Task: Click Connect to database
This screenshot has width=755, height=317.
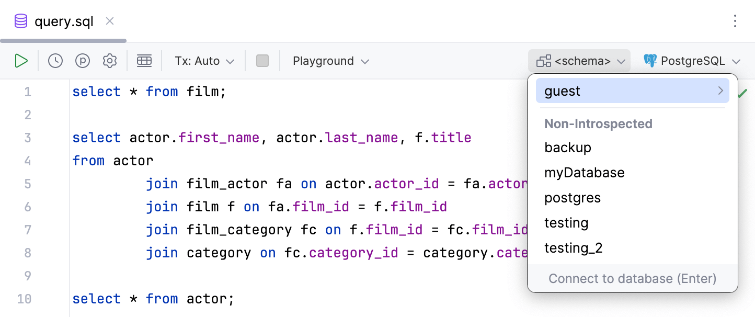Action: (633, 278)
